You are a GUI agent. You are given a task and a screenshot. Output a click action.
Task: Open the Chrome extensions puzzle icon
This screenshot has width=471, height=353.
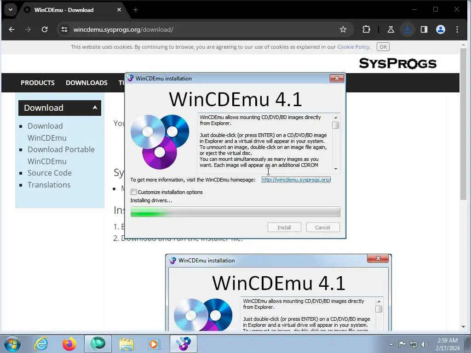(366, 29)
